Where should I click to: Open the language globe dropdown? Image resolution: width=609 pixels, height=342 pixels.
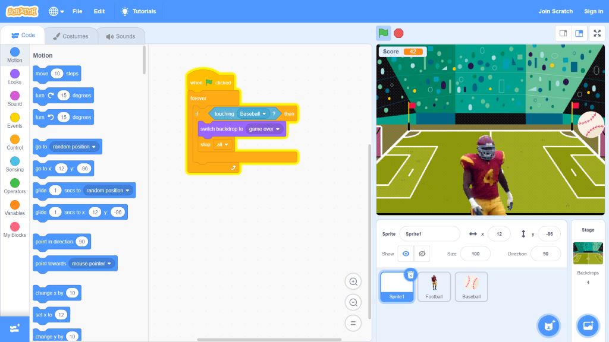tap(56, 11)
